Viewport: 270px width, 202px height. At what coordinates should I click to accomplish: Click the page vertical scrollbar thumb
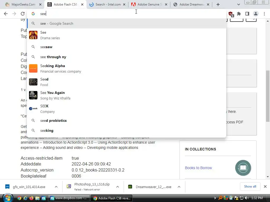click(x=268, y=96)
